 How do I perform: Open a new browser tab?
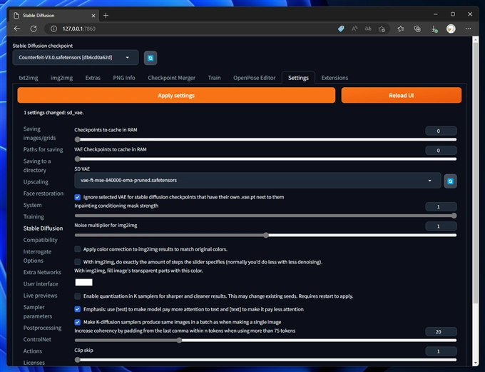(x=106, y=15)
